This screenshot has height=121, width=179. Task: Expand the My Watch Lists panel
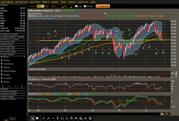[x=13, y=47]
